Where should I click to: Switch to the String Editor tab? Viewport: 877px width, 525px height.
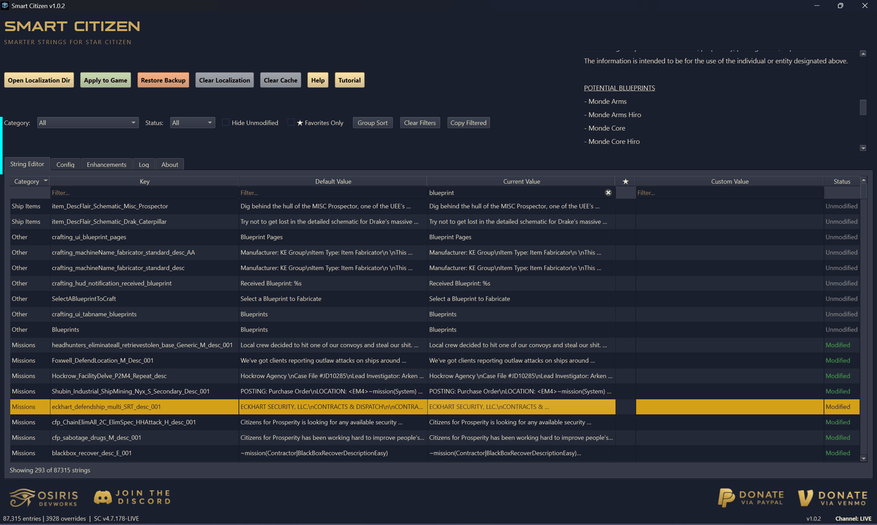[x=27, y=164]
